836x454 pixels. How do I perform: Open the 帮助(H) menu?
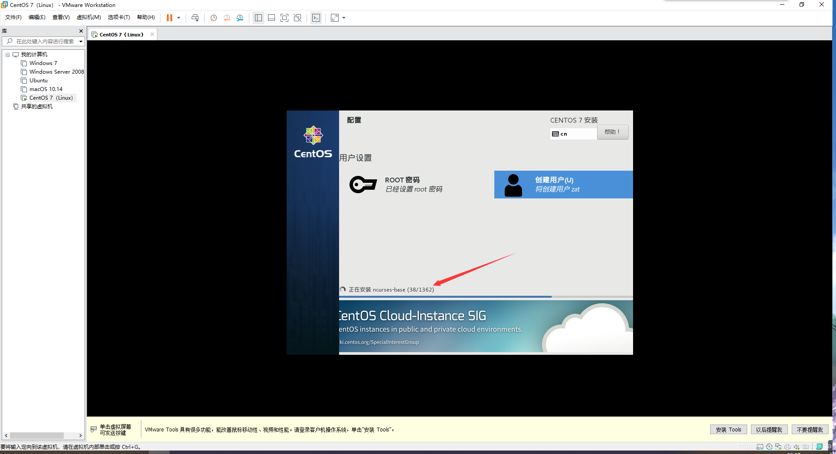146,17
